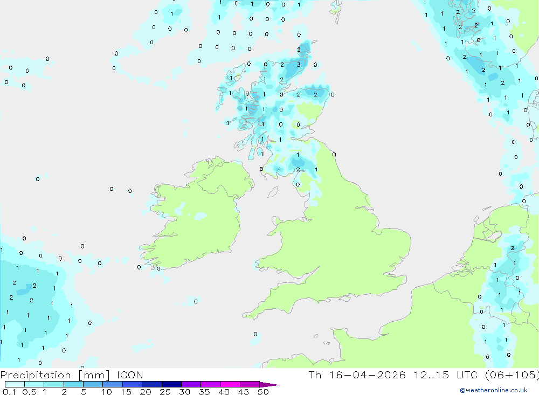Click the legend arrow tip beyond 50
Image resolution: width=539 pixels, height=395 pixels.
(269, 385)
